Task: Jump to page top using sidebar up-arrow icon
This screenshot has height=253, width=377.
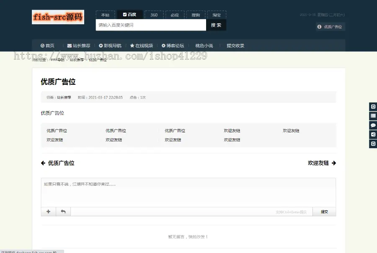Action: tap(373, 106)
